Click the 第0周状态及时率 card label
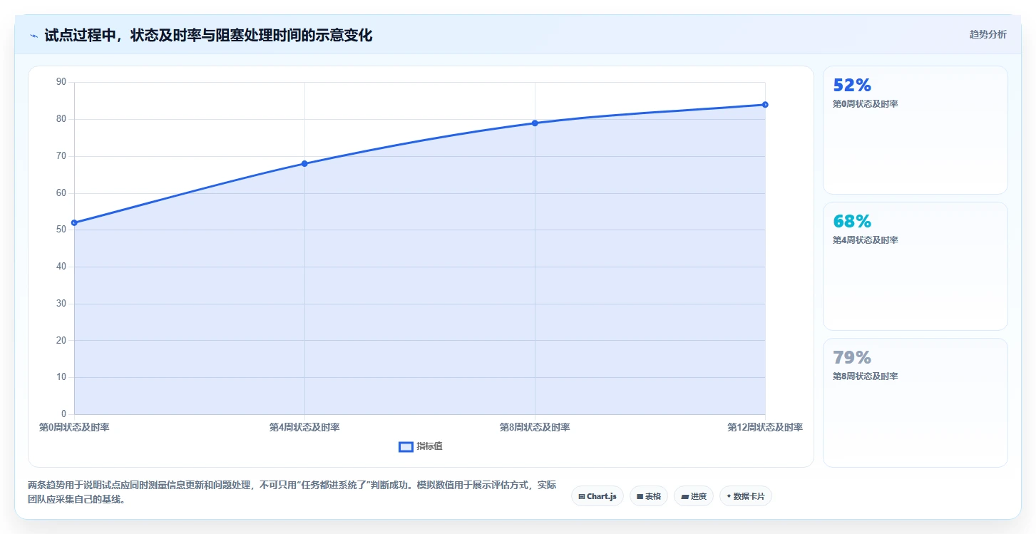The image size is (1036, 534). [865, 104]
